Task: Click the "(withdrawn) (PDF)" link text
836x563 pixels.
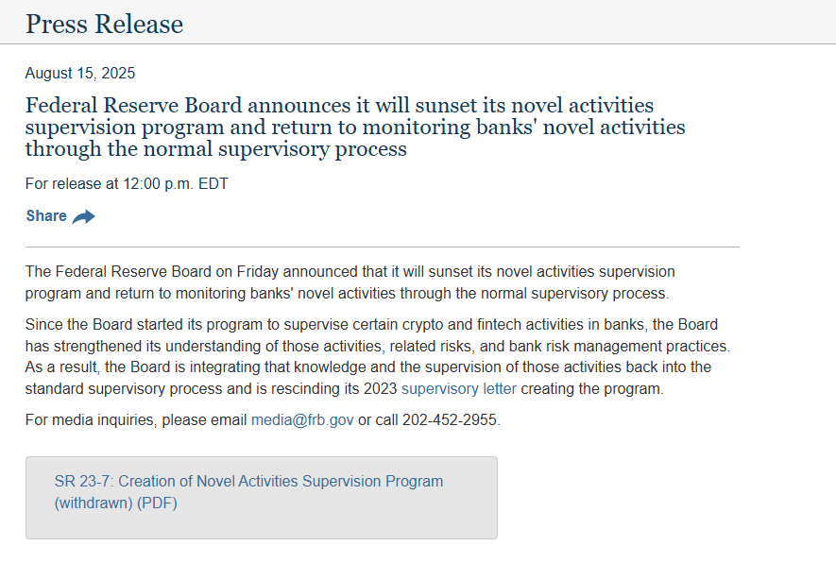Action: [116, 503]
